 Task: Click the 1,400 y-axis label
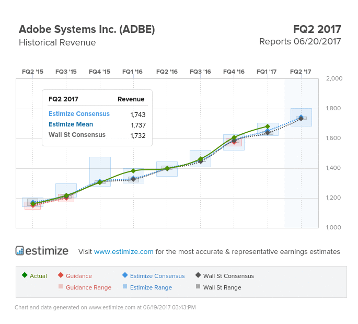(x=333, y=168)
